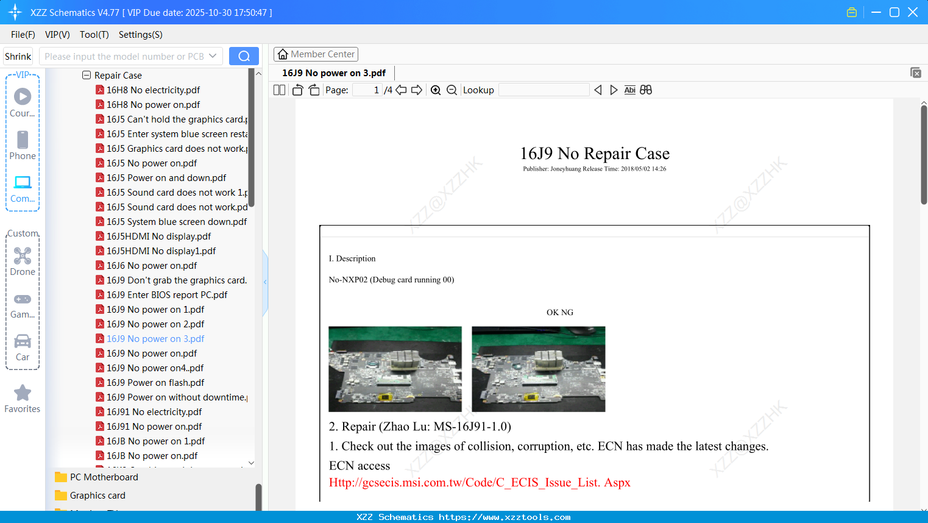Viewport: 928px width, 523px height.
Task: Collapse the left panel using the splitter handle
Action: (x=265, y=282)
